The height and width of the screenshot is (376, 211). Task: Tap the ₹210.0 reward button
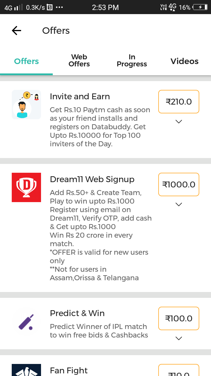179,102
